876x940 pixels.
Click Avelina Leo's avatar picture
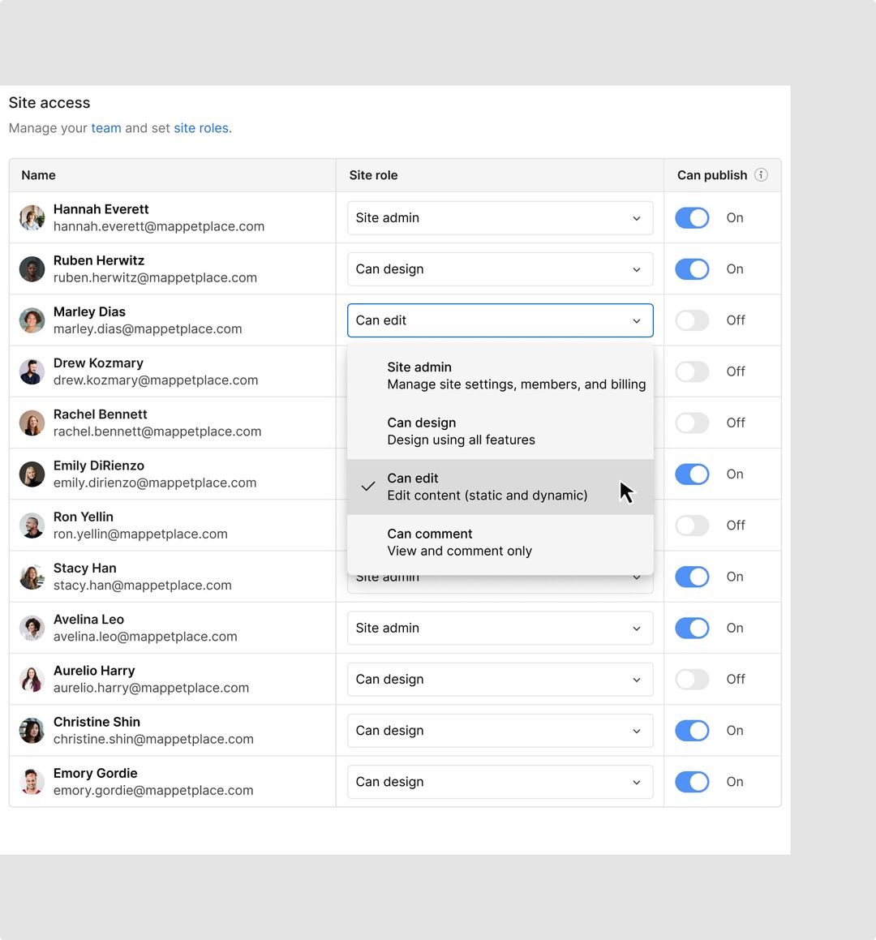[x=32, y=628]
